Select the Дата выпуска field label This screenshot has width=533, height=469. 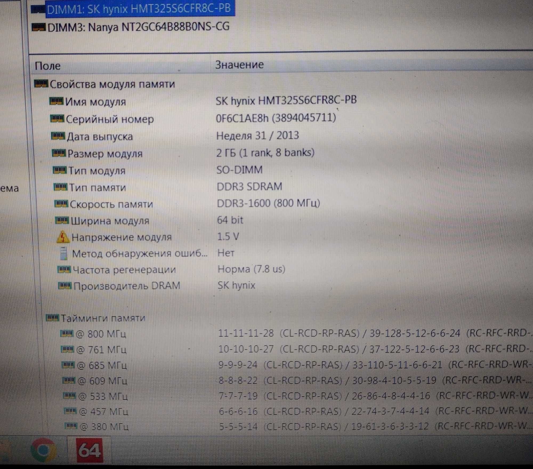(100, 137)
